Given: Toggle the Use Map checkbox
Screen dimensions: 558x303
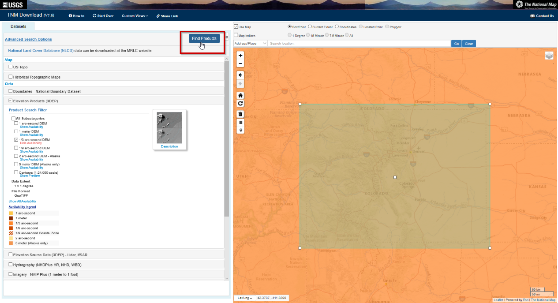Looking at the screenshot, I should [236, 27].
